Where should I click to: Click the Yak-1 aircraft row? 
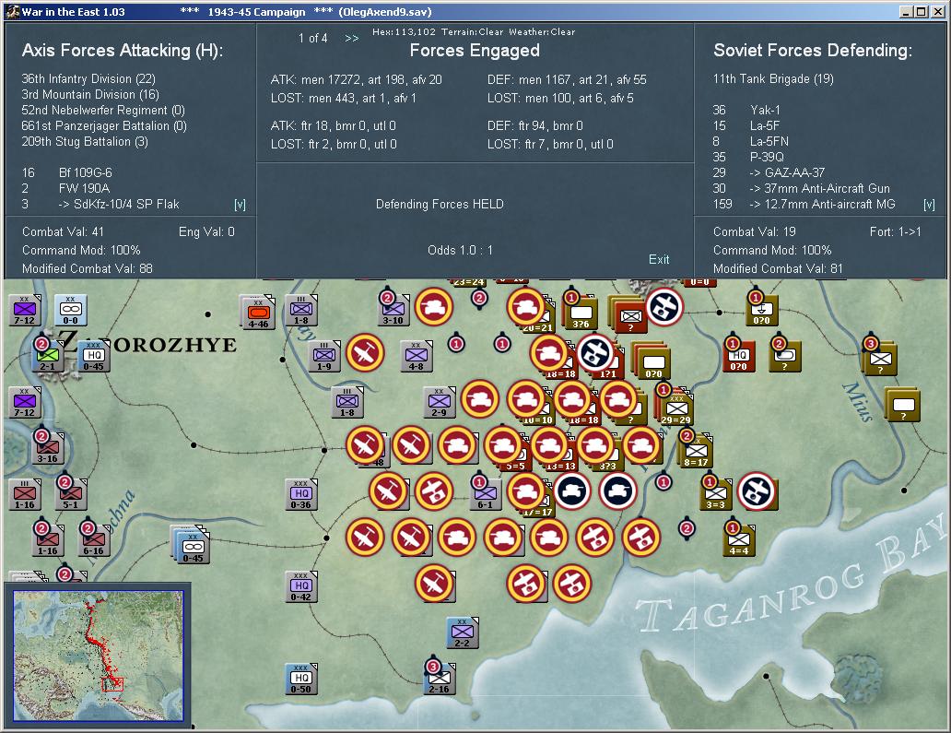(x=746, y=111)
